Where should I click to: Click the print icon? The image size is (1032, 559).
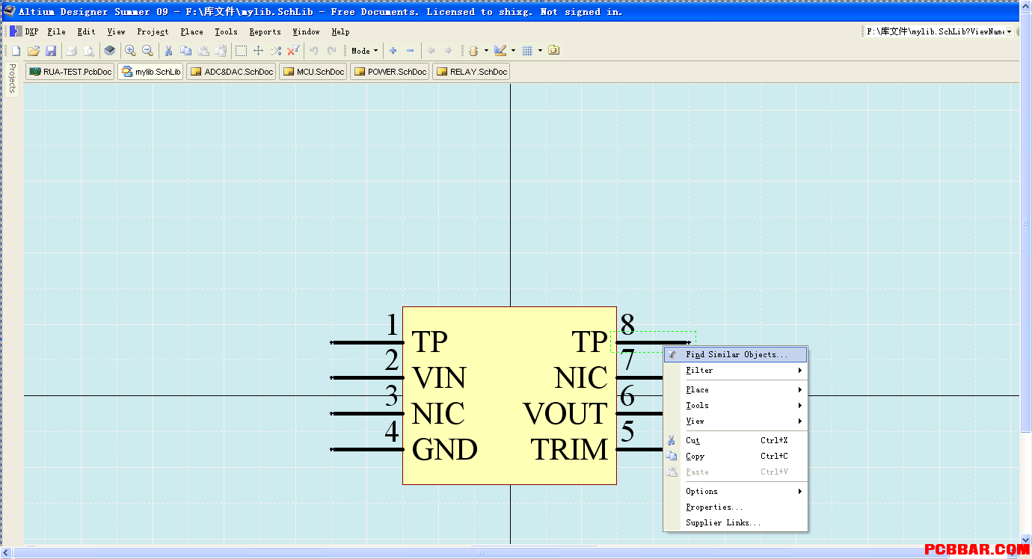click(72, 51)
